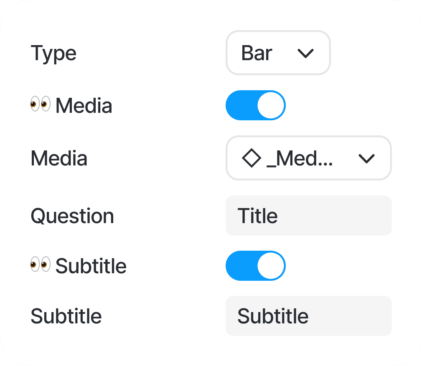
Task: Click the chevron arrow next to Bar
Action: tap(305, 53)
